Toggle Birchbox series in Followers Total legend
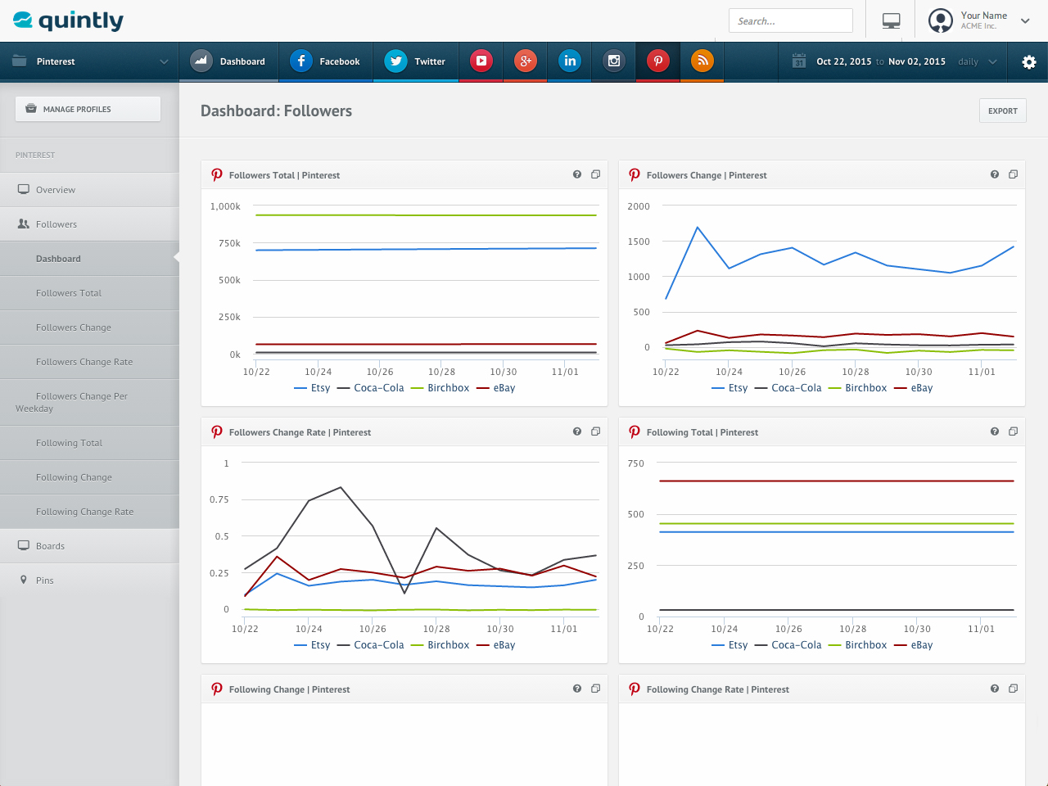 click(440, 388)
